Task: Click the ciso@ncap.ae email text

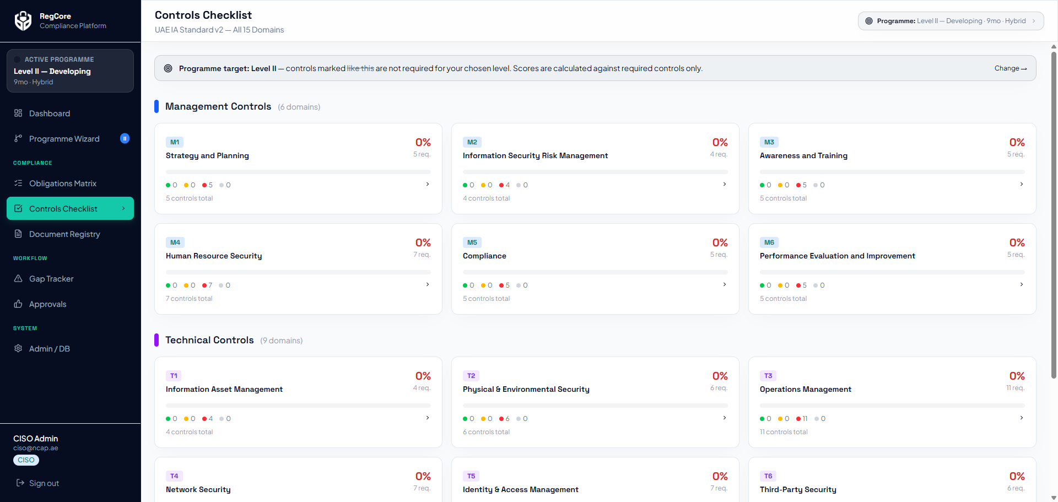Action: click(x=36, y=448)
